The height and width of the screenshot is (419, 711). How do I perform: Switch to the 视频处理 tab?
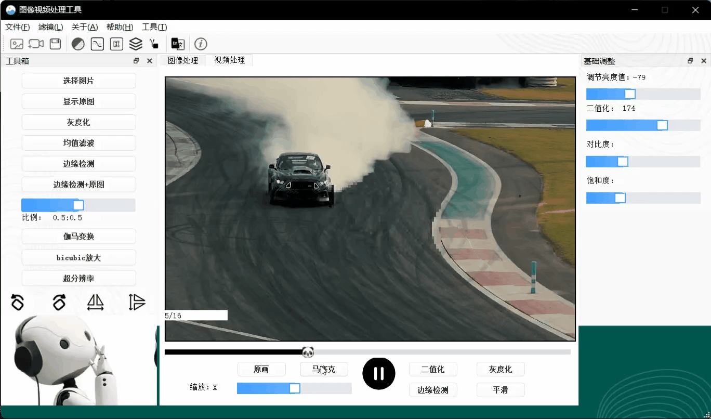(x=230, y=60)
